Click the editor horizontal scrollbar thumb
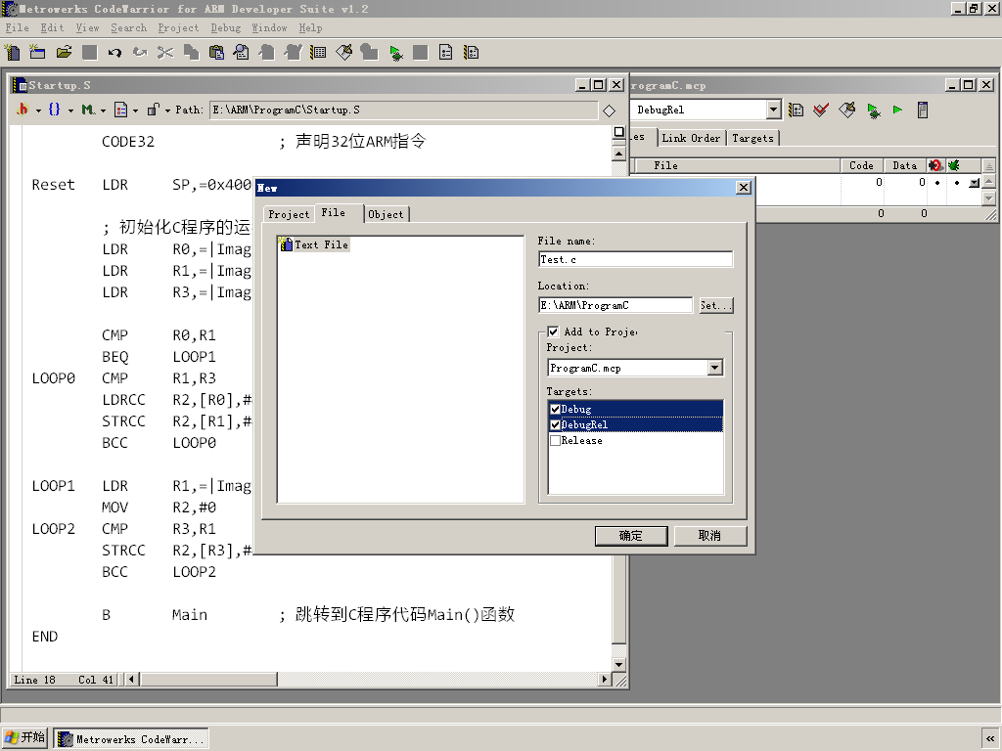Image resolution: width=1002 pixels, height=751 pixels. pos(209,680)
